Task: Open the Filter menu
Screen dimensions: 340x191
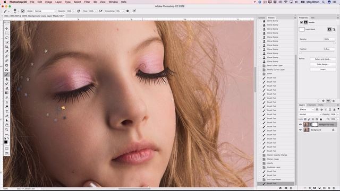Action: coord(87,2)
